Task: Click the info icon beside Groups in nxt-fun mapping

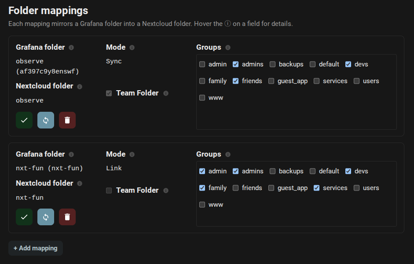Action: tap(228, 154)
